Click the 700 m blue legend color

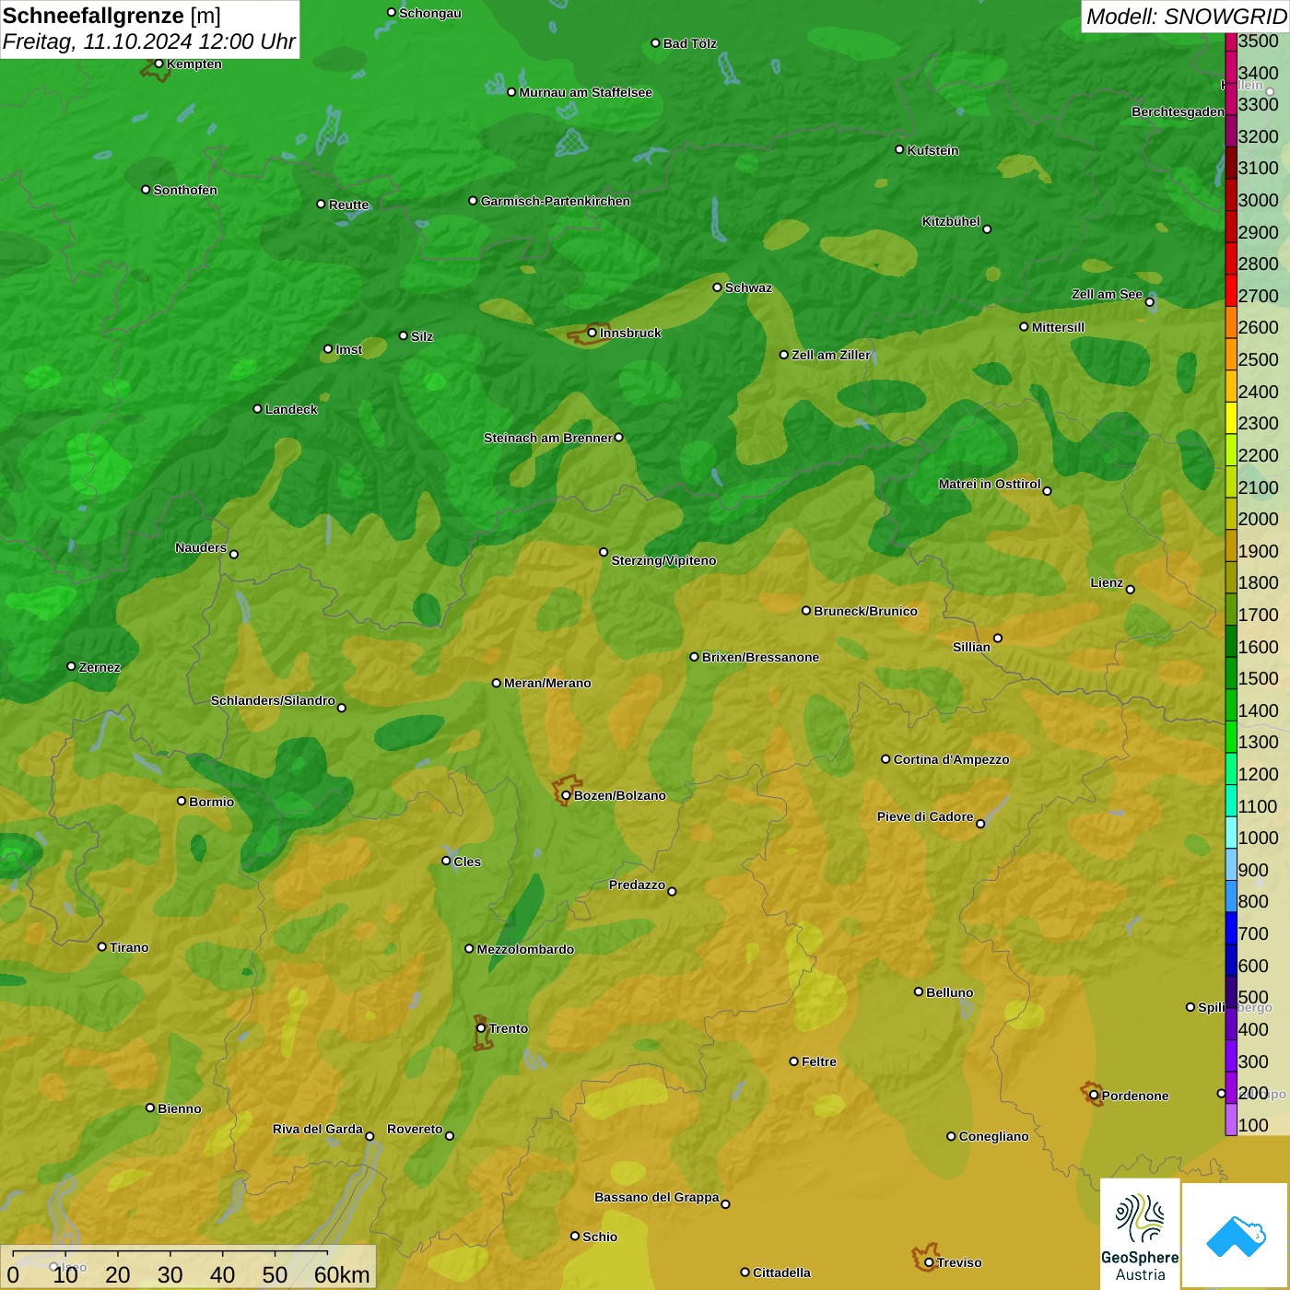[1231, 928]
